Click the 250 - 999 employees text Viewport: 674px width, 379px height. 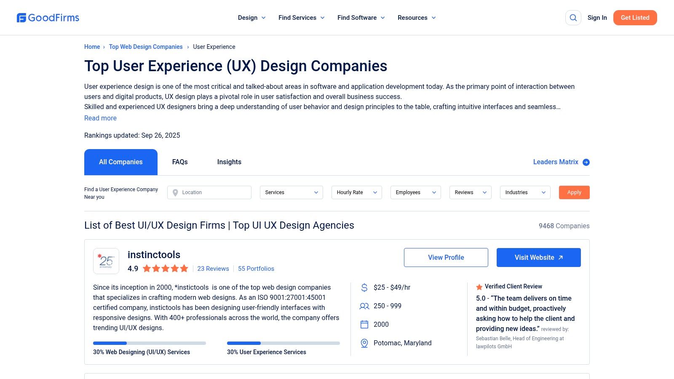coord(388,306)
